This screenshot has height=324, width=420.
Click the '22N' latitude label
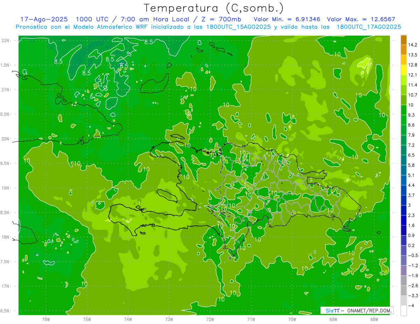(5, 41)
